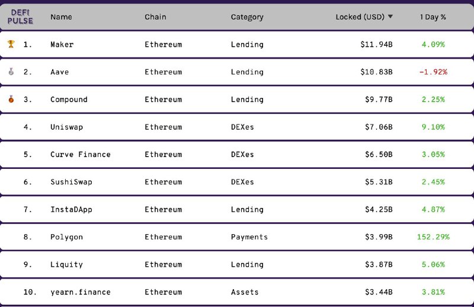Viewport: 474px width, 307px height.
Task: Toggle the Locked (USD) sort arrow
Action: point(390,17)
